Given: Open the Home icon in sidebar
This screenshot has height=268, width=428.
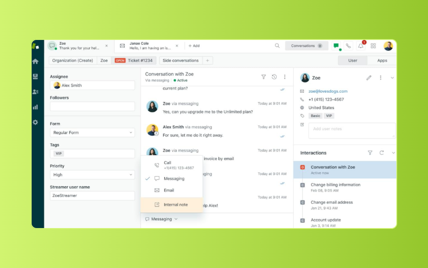Looking at the screenshot, I should pos(35,61).
